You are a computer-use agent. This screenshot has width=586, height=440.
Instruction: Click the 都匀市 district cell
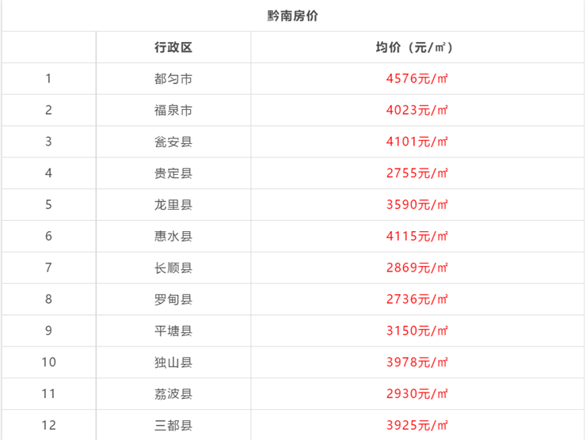(173, 79)
